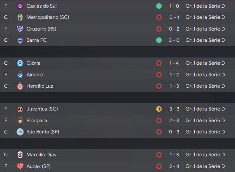Click the Aimoré team crest
The height and width of the screenshot is (172, 235).
20,75
